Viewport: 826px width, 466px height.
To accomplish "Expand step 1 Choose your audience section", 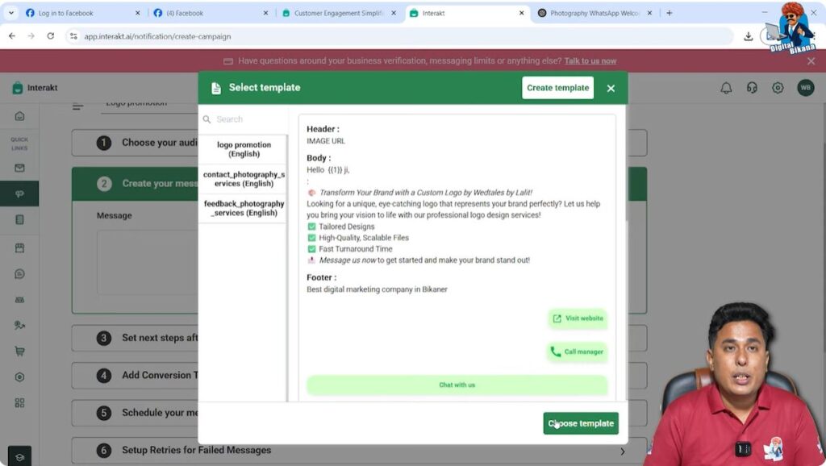I will click(145, 142).
